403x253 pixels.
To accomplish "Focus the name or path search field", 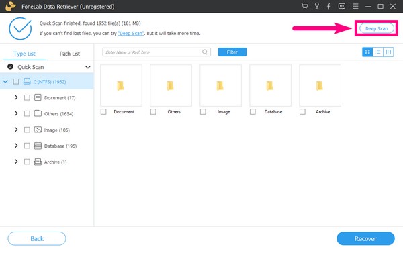I will tap(156, 52).
